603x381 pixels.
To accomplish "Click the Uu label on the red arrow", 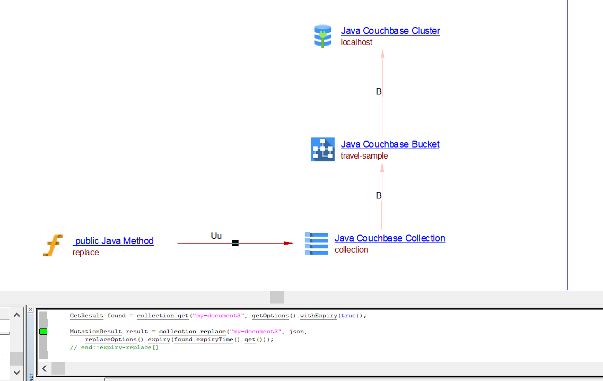I will tap(216, 236).
